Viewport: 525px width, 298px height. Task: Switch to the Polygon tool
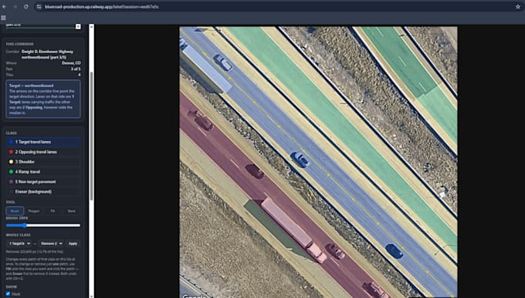click(x=34, y=211)
